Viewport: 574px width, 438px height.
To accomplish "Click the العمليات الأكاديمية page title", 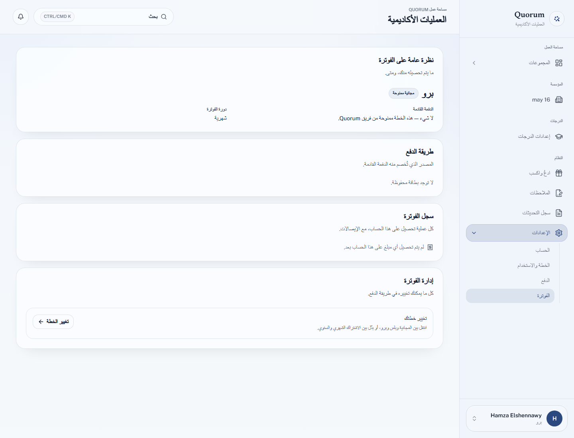I will 417,20.
